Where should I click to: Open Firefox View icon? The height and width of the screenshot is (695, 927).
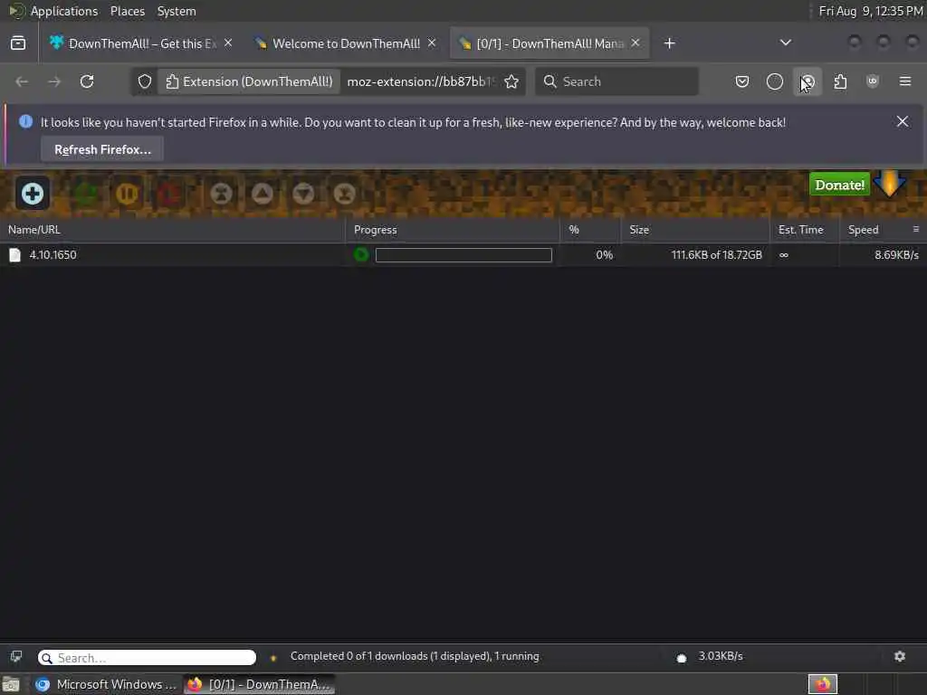18,43
